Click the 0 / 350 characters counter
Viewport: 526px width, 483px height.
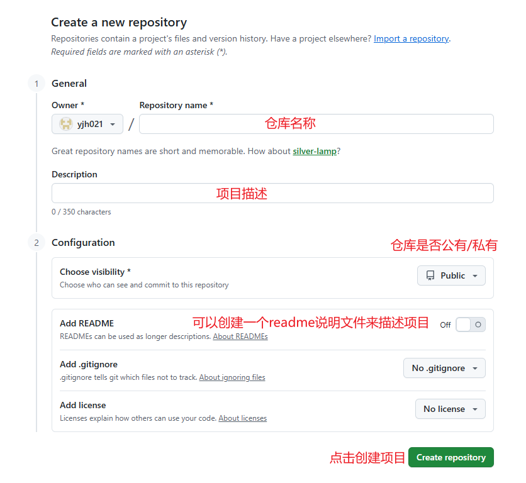(81, 212)
